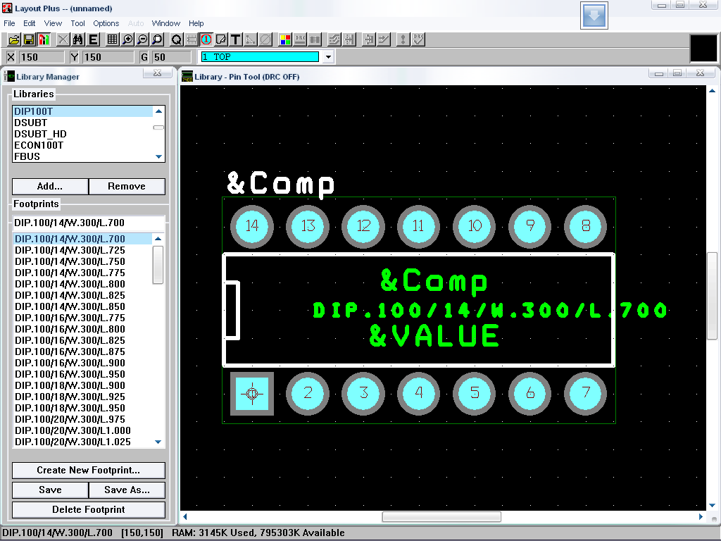
Task: Open the Tool menu
Action: 77,23
